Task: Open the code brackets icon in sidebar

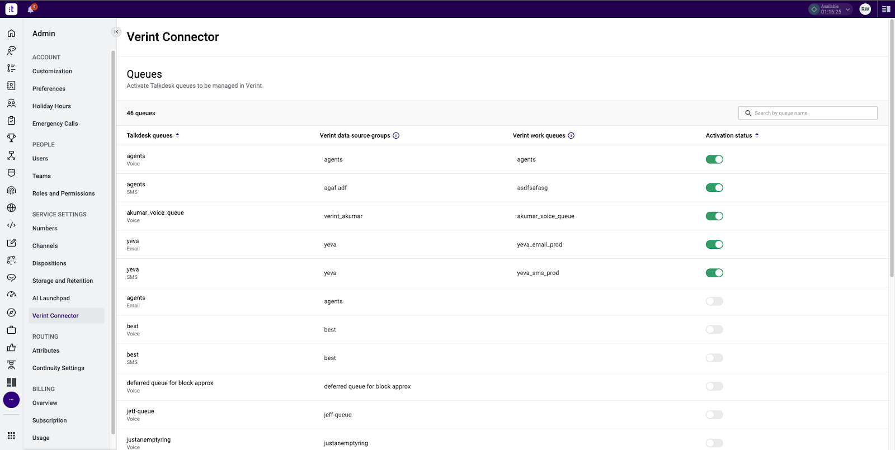Action: coord(11,225)
